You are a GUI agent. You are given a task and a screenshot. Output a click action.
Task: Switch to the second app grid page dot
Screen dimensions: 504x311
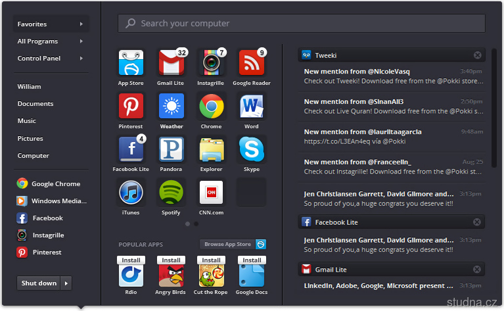coord(196,224)
